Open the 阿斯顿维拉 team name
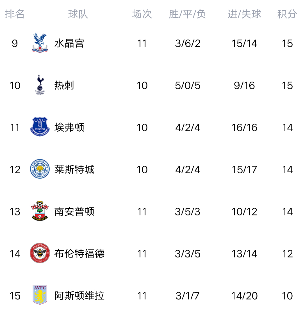 point(79,296)
